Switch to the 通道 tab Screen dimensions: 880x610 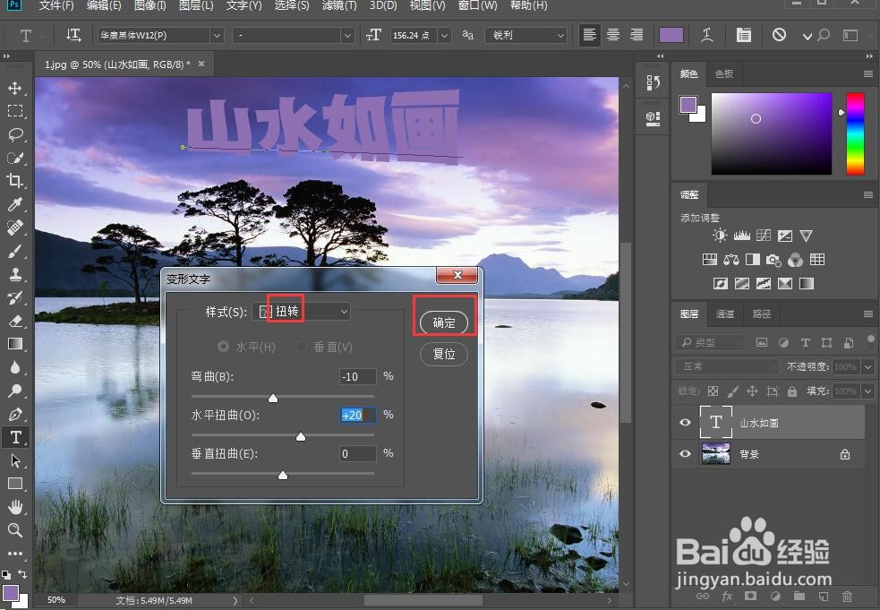(x=724, y=314)
